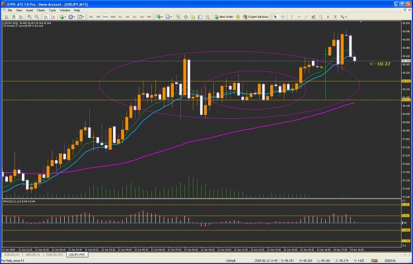Select crosshair tool
The height and width of the screenshot is (264, 413).
[283, 16]
